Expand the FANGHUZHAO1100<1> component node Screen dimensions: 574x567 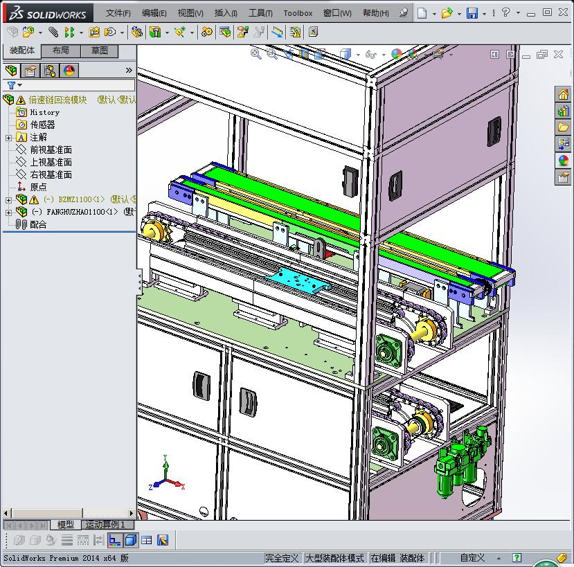(x=8, y=213)
